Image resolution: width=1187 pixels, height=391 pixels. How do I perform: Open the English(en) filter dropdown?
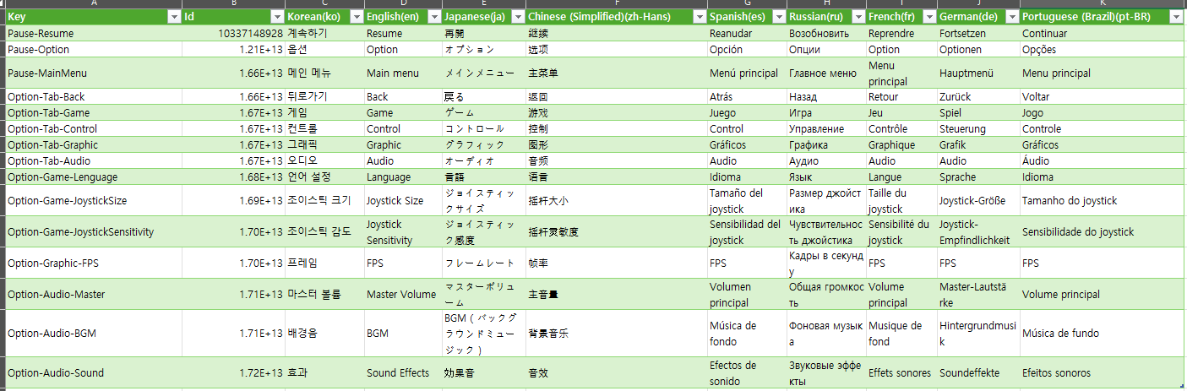(433, 17)
